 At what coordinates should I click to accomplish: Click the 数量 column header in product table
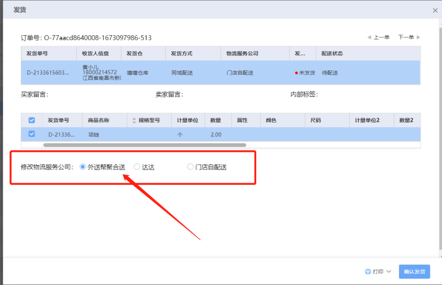click(216, 120)
